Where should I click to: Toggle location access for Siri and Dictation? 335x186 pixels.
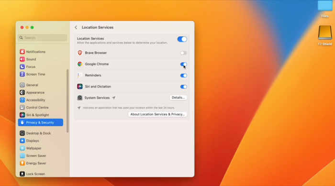click(x=183, y=87)
